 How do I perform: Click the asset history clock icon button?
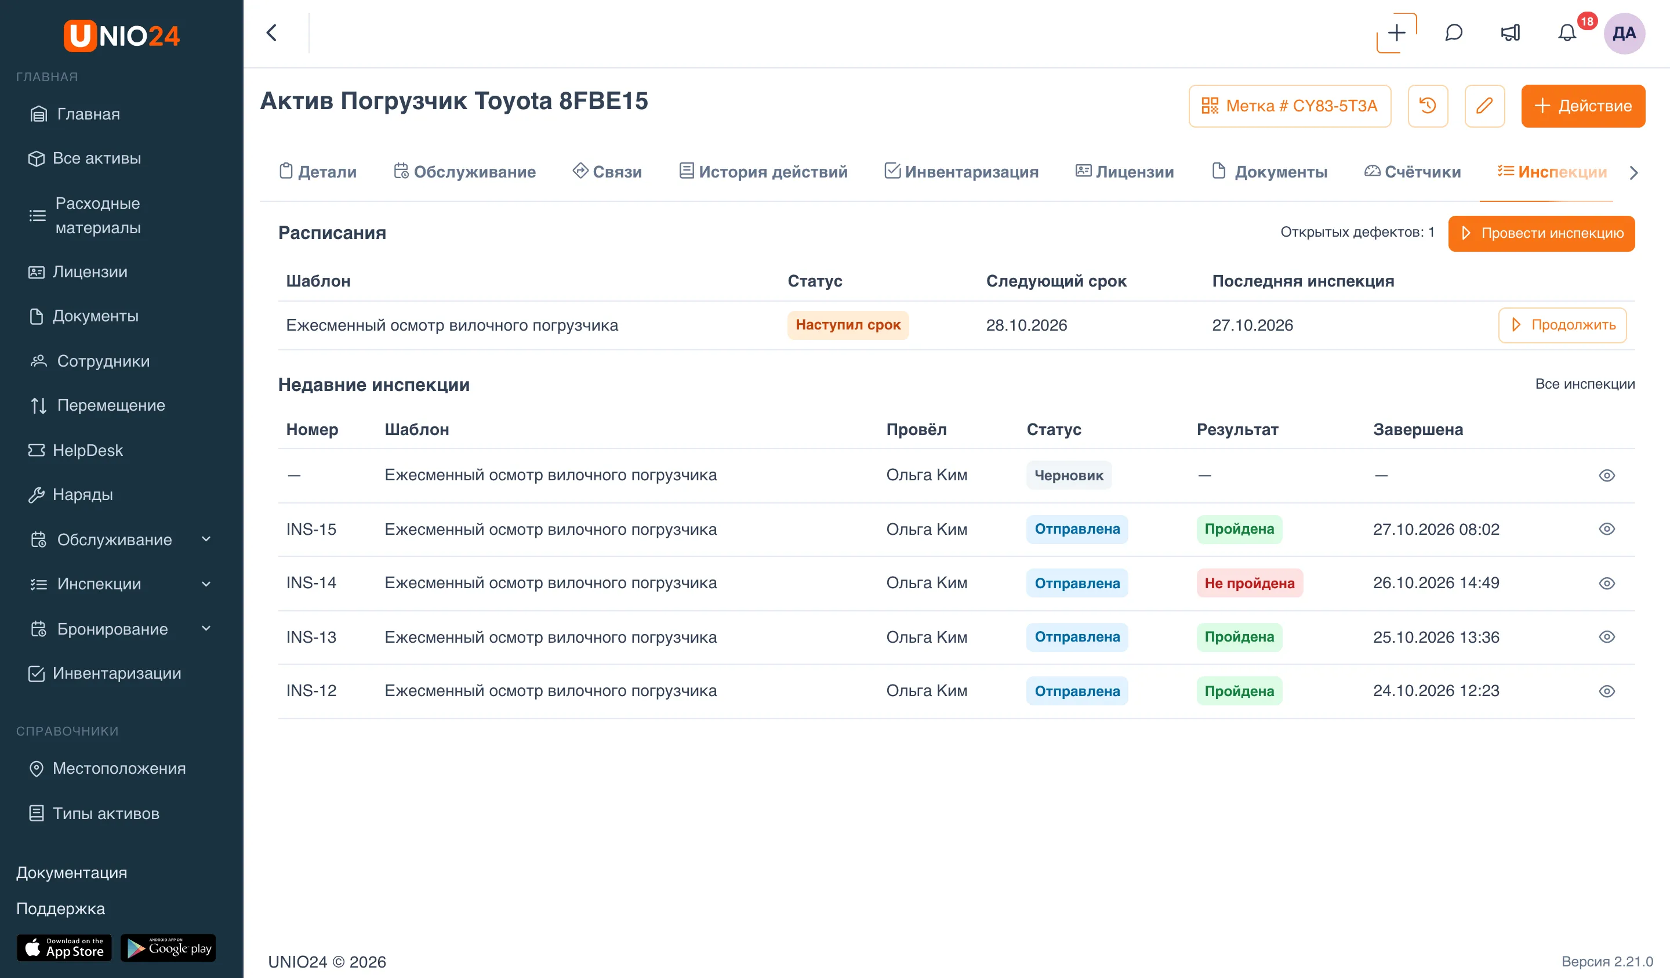pyautogui.click(x=1428, y=106)
